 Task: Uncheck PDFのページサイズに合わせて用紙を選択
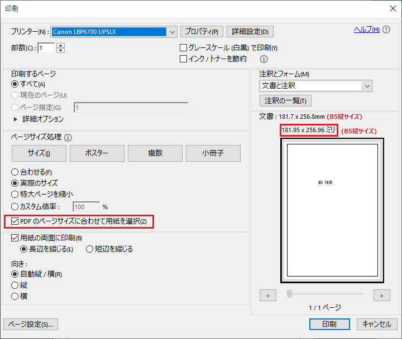[x=14, y=222]
